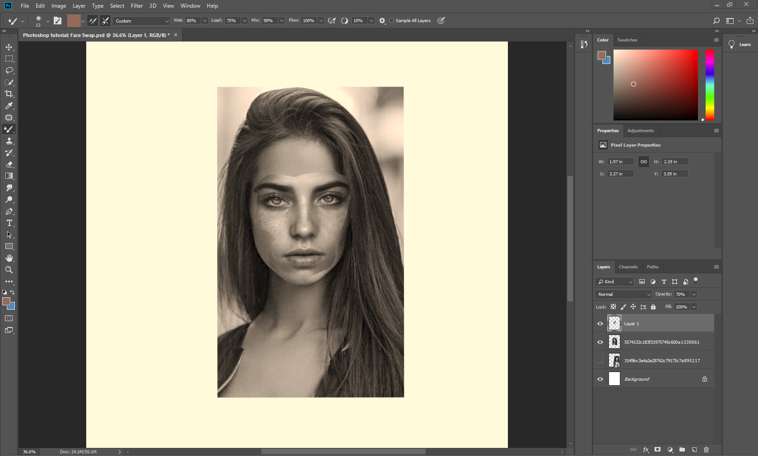Select the Rectangle shape tool
758x456 pixels.
(x=9, y=246)
